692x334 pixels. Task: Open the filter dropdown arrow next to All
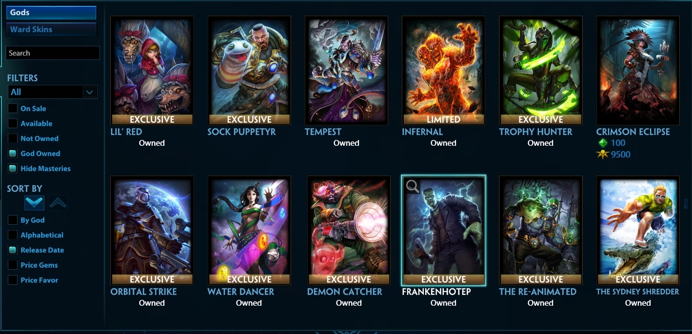[90, 92]
